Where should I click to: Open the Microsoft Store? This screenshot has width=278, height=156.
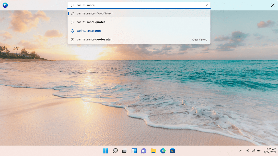tap(172, 151)
